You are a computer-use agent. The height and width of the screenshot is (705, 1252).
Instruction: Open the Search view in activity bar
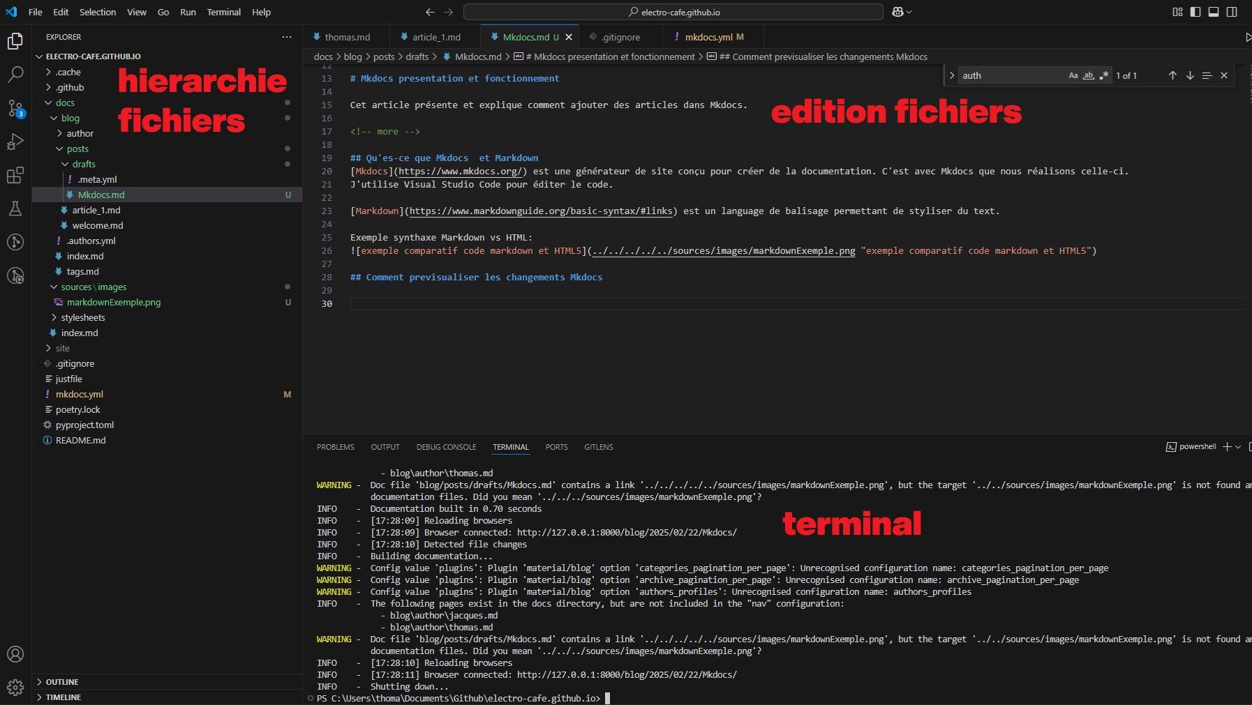tap(15, 75)
